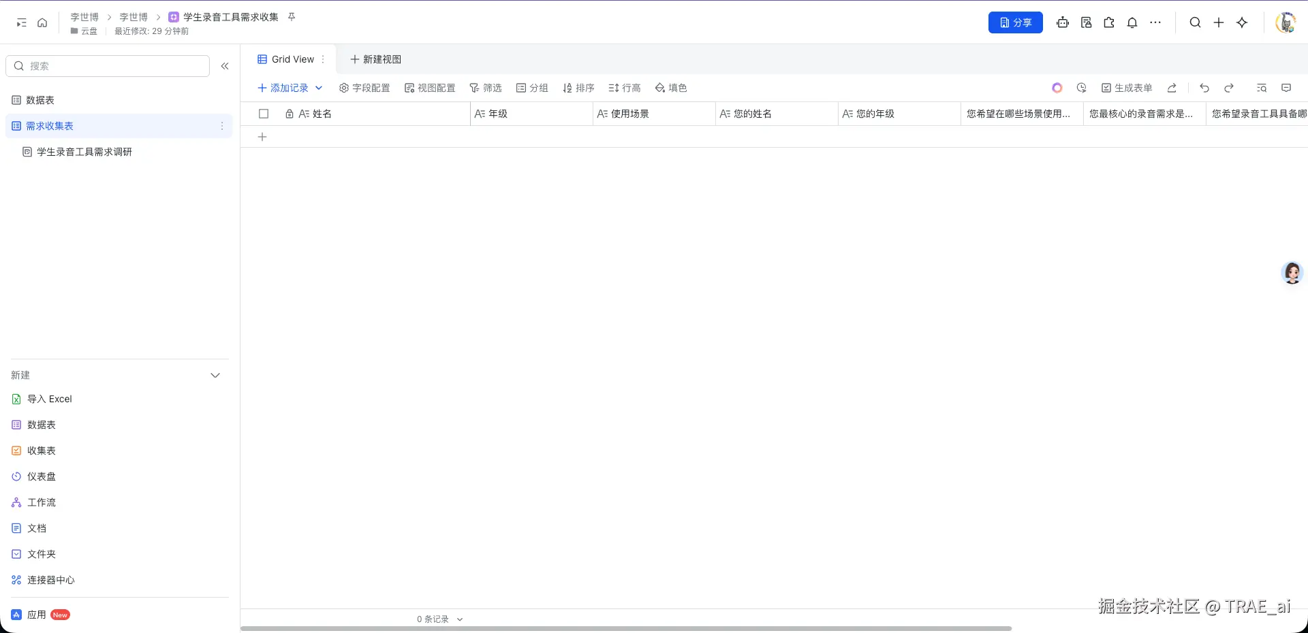Click the share arrow icon beside 生成表单
This screenshot has height=633, width=1308.
(1172, 88)
